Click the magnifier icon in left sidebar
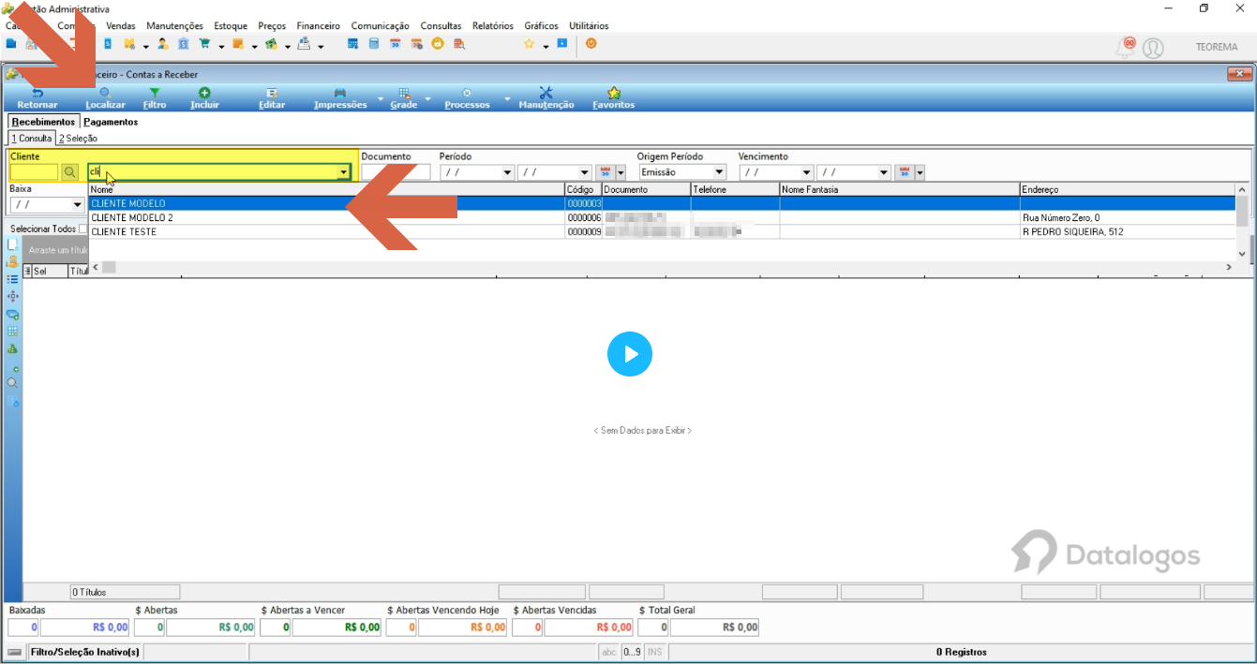This screenshot has height=664, width=1257. (12, 383)
